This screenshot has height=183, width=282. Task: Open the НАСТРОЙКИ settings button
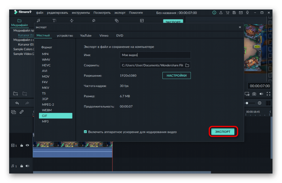click(x=177, y=75)
